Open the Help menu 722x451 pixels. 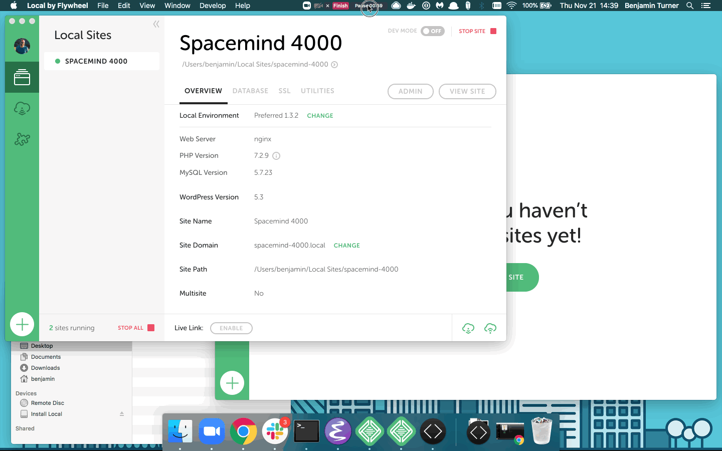pos(243,6)
